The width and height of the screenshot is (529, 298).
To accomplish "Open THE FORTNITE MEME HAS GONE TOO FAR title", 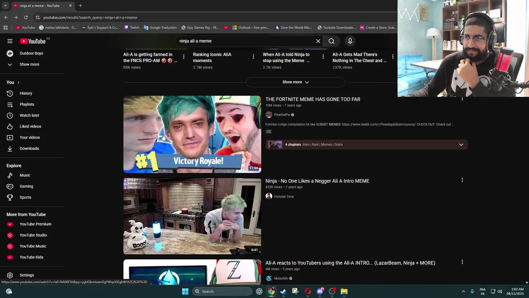I will (x=313, y=99).
